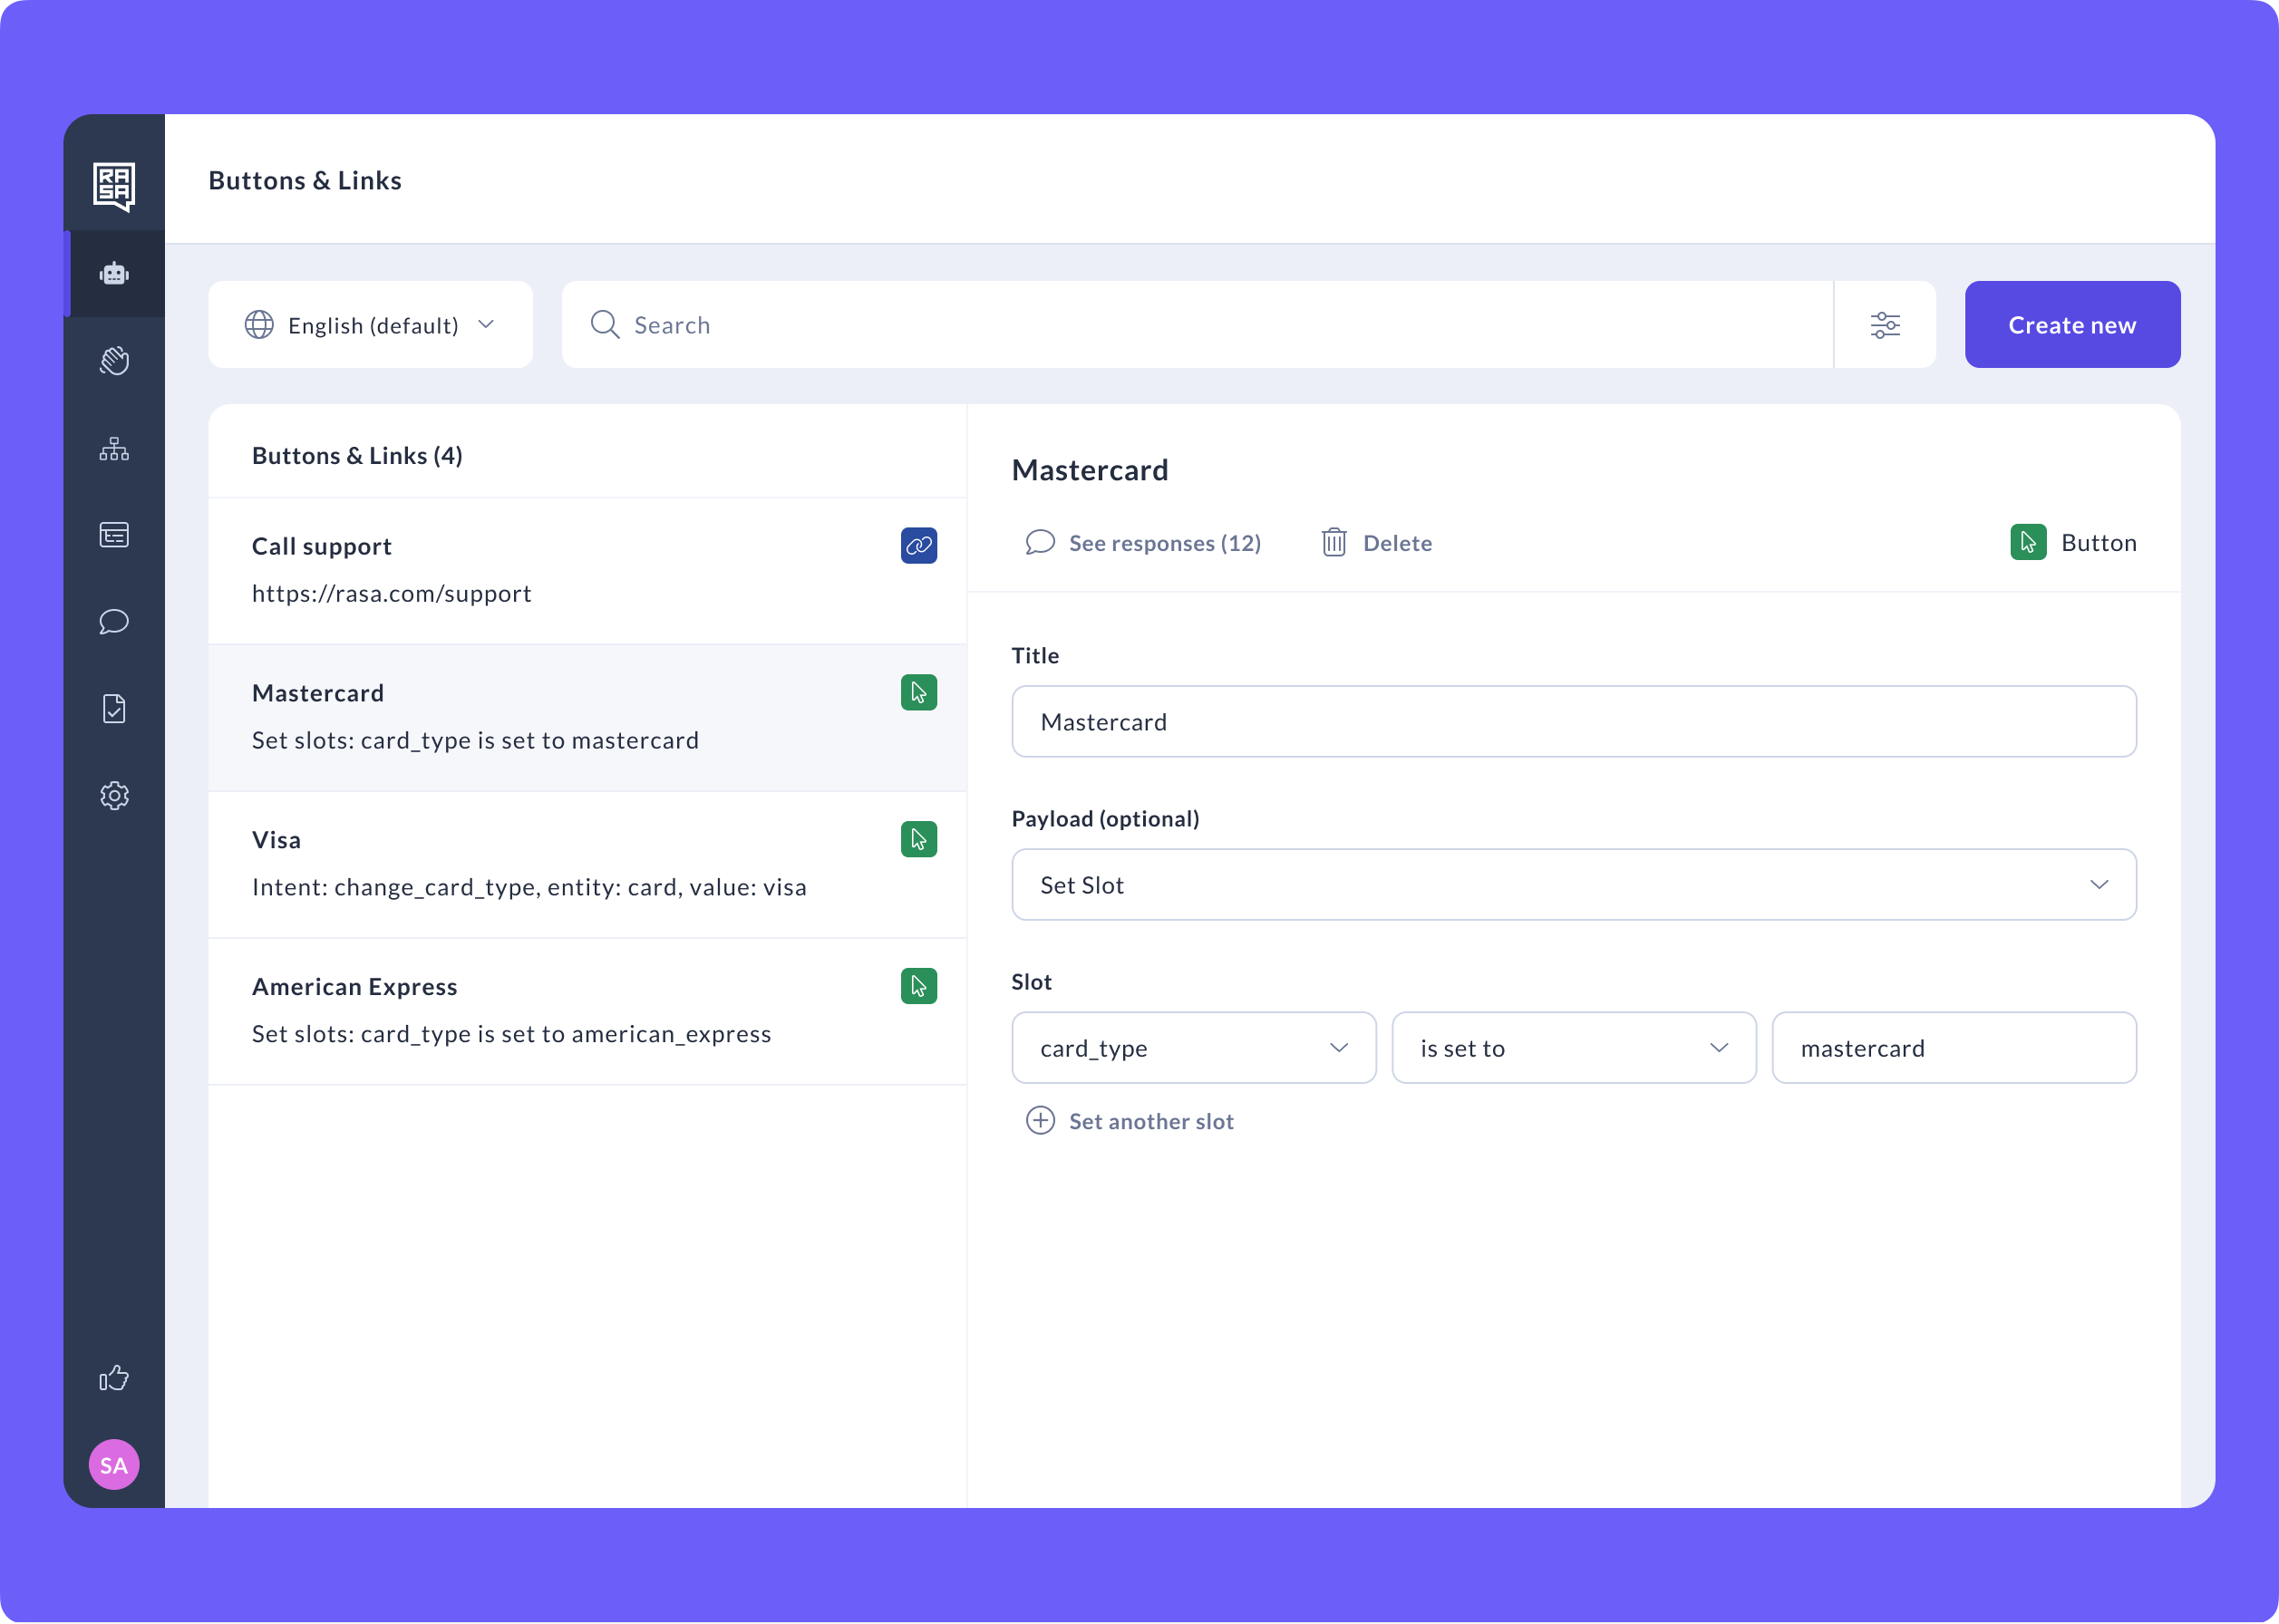The height and width of the screenshot is (1624, 2279).
Task: Click the Search input field
Action: (x=1200, y=325)
